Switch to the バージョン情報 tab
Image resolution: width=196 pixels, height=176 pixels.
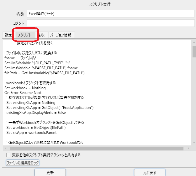point(61,35)
